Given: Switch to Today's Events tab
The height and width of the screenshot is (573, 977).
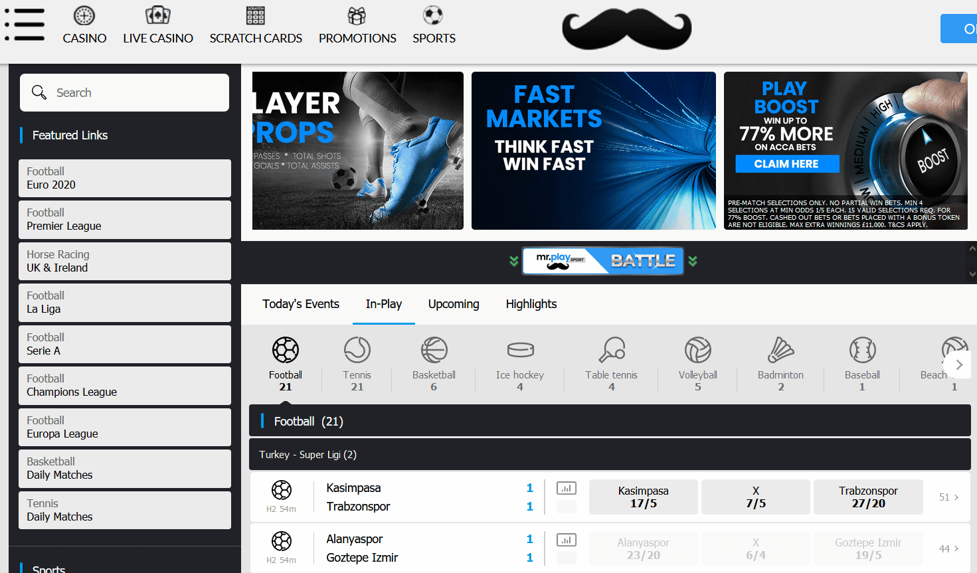Looking at the screenshot, I should point(301,304).
